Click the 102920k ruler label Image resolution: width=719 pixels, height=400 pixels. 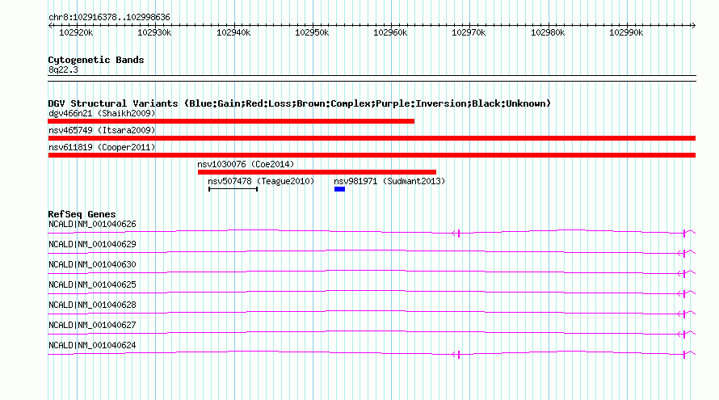coord(76,32)
